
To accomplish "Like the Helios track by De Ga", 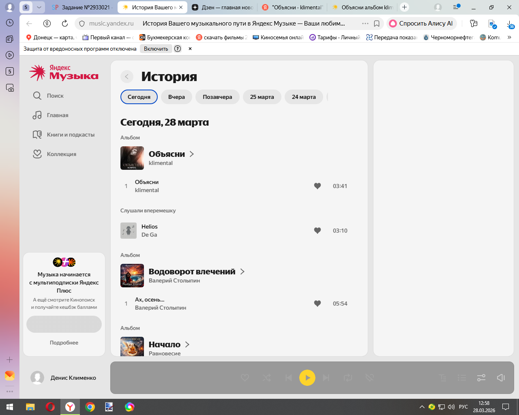I will click(x=317, y=231).
